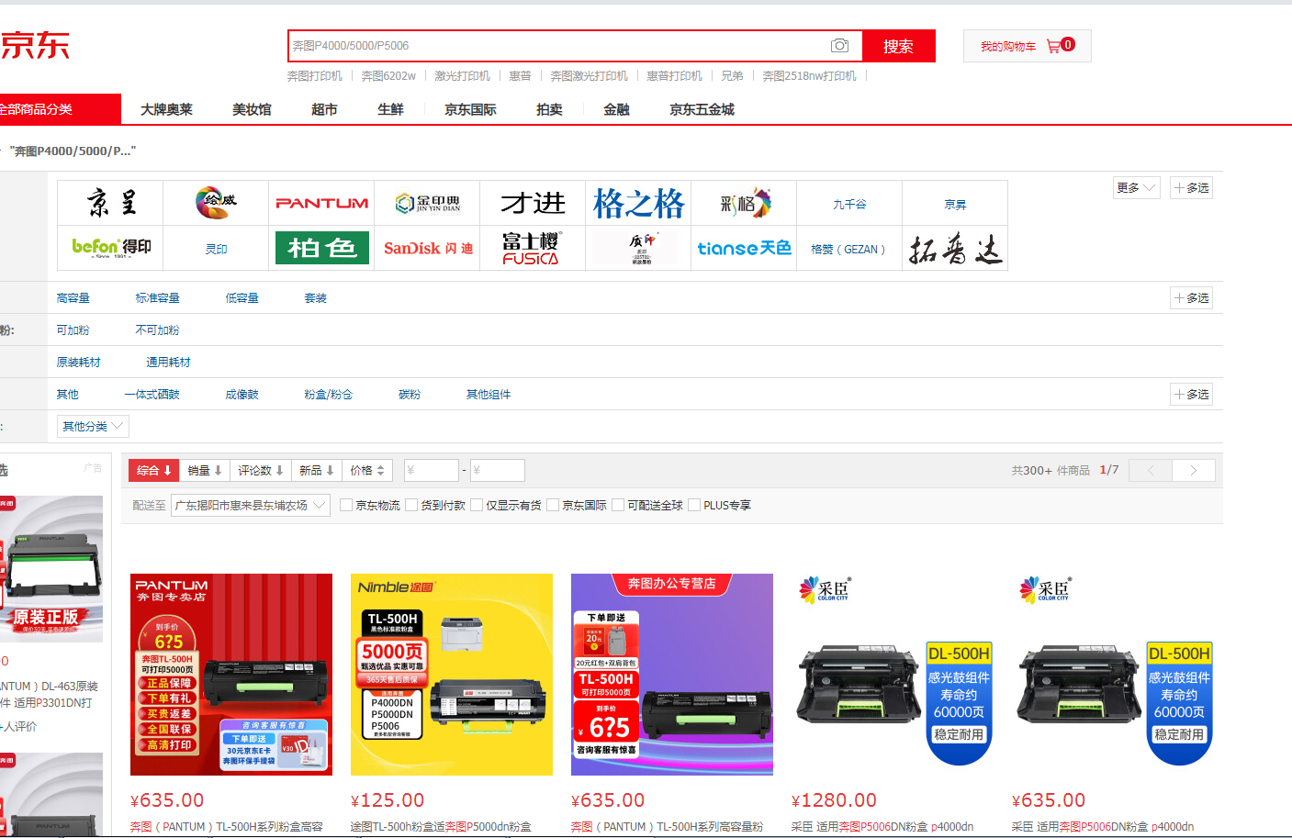Click the red 搜索 search button
1292x838 pixels.
point(898,46)
